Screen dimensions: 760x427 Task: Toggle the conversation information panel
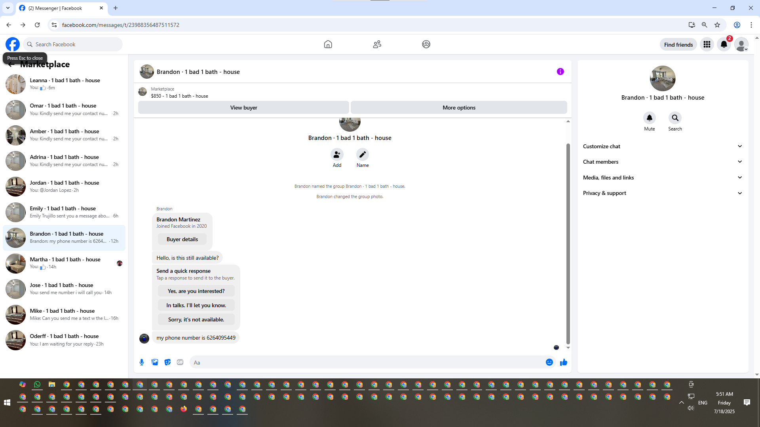(x=560, y=72)
